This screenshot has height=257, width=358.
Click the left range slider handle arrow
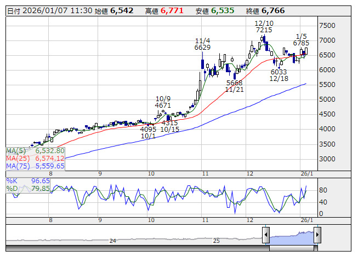point(266,235)
